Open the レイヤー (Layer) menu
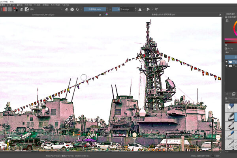Image resolution: width=237 pixels, height=158 pixels. point(11,5)
